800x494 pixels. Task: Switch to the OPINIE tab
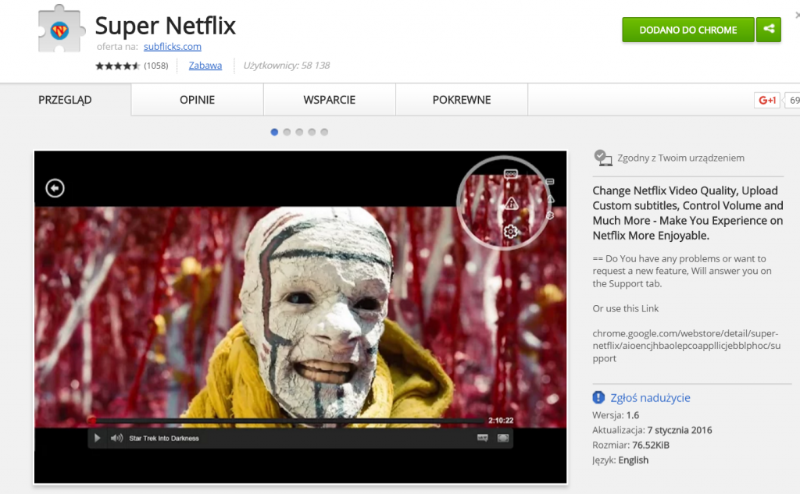pyautogui.click(x=197, y=100)
